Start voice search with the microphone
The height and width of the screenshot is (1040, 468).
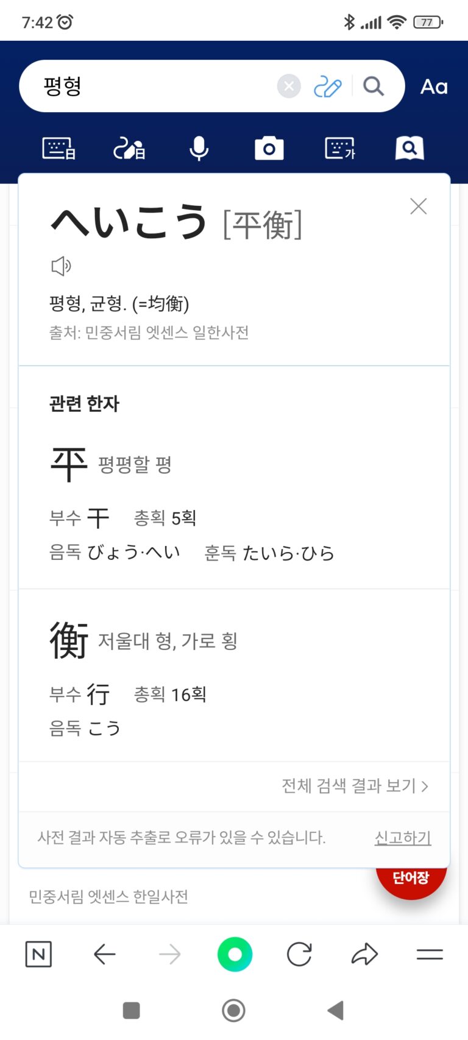pyautogui.click(x=199, y=148)
